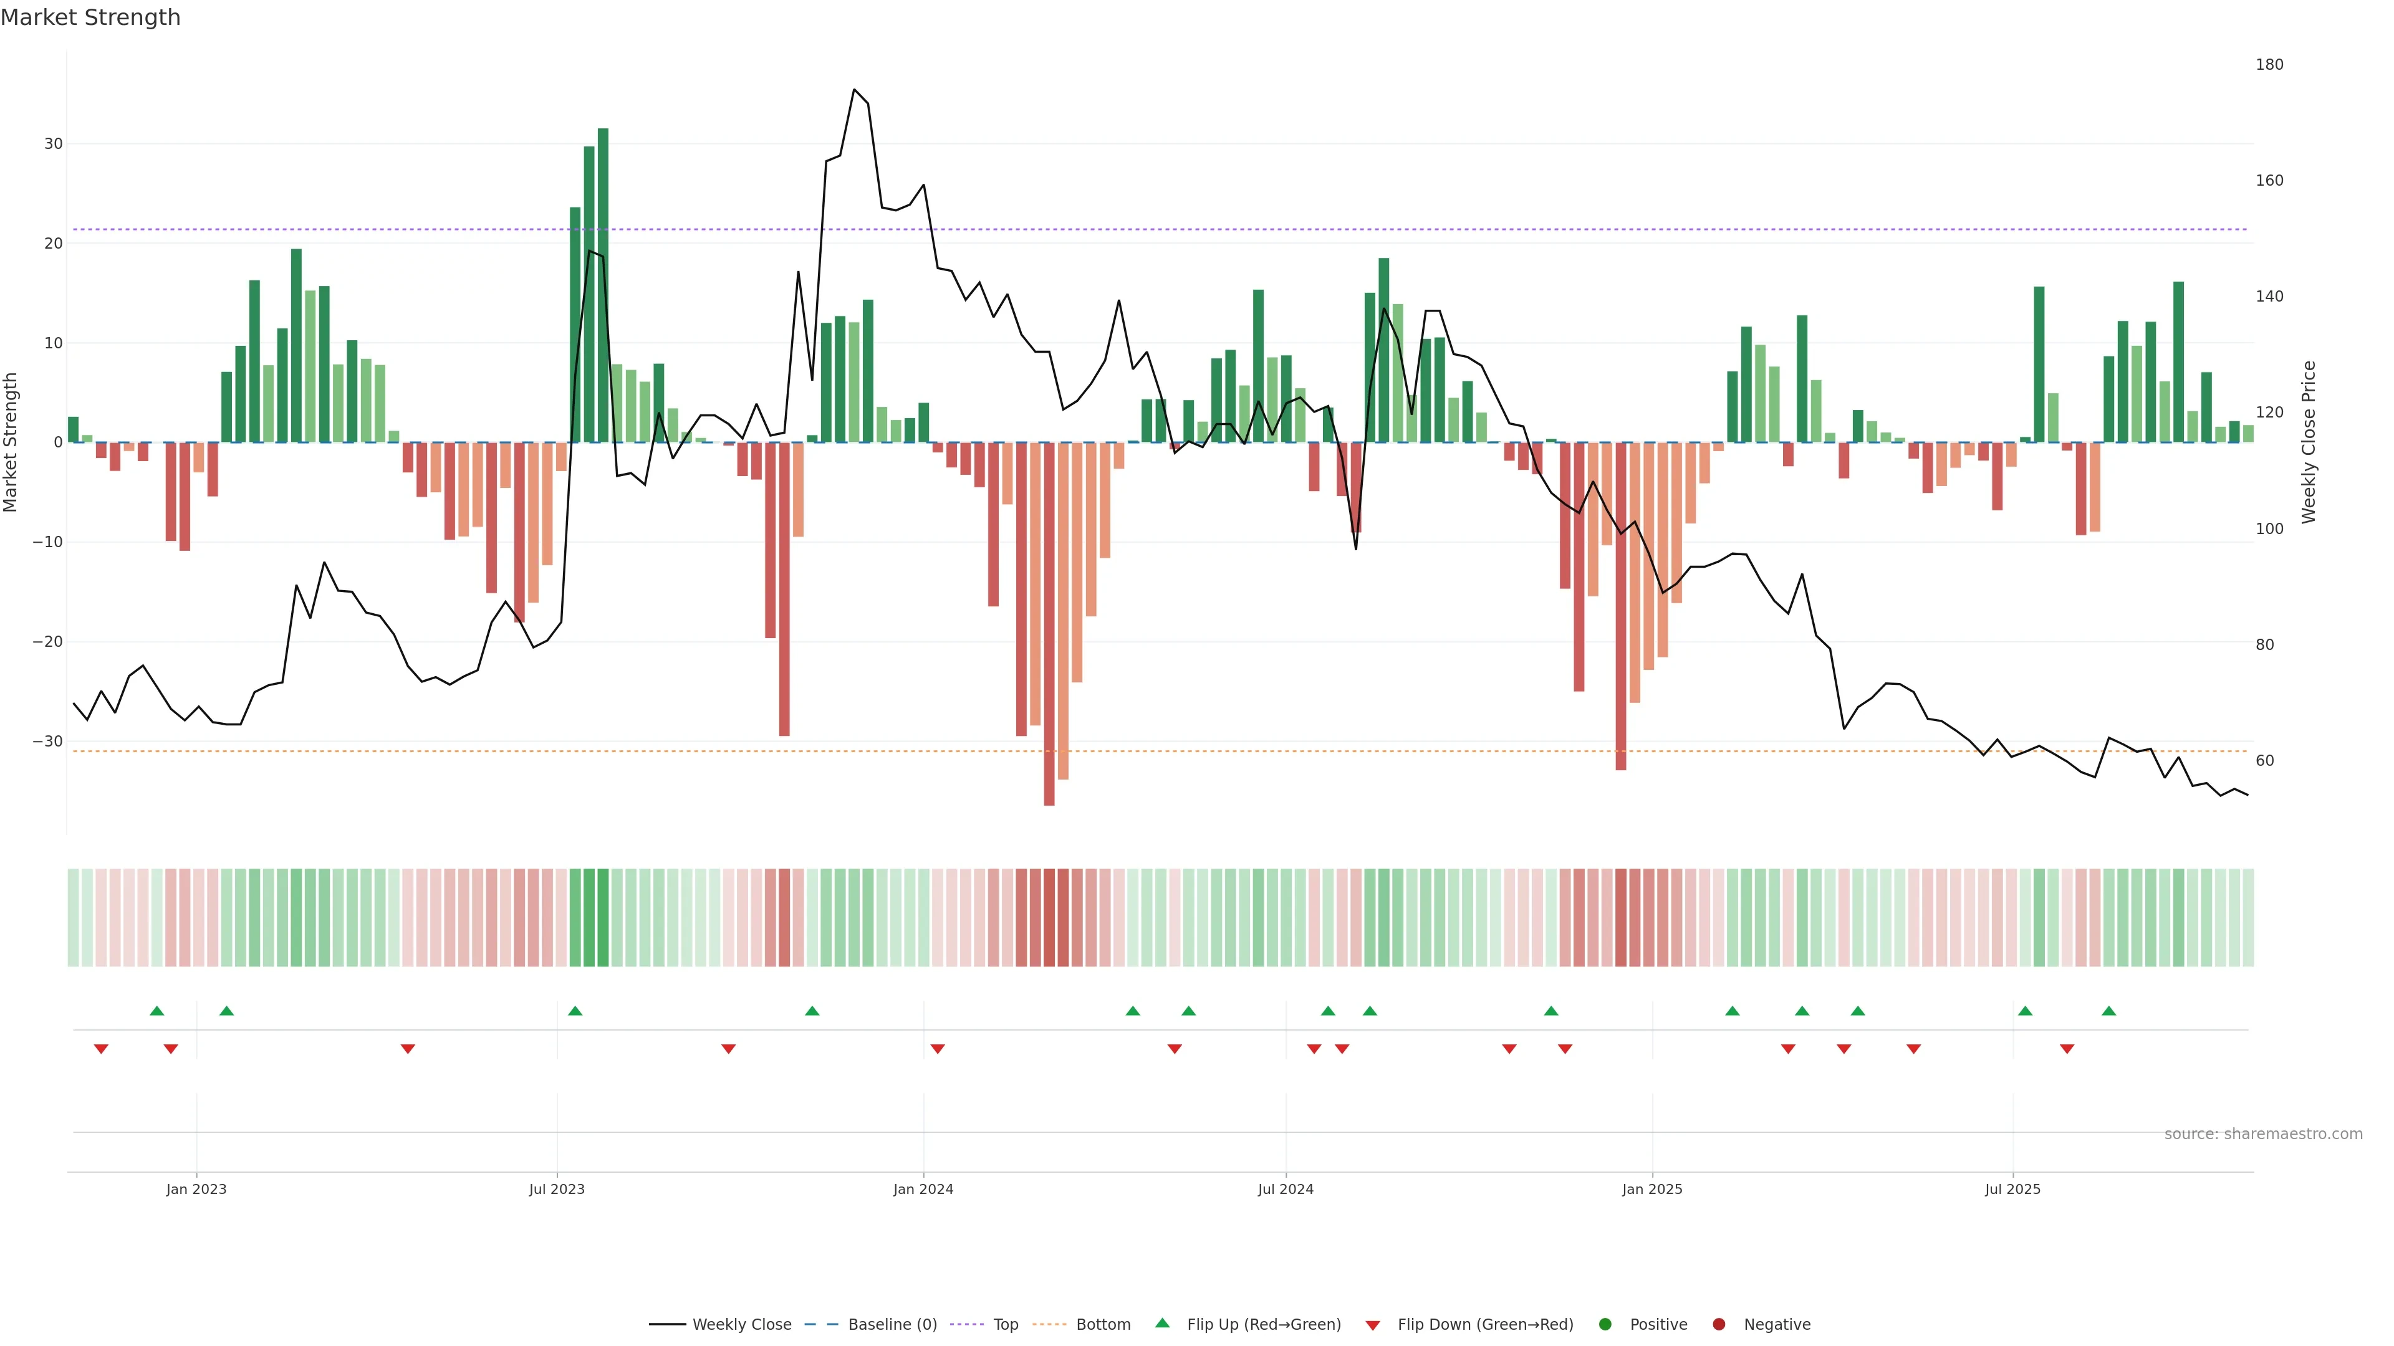The image size is (2394, 1346).
Task: Click the green Flip Up triangle in legend
Action: [x=1161, y=1324]
